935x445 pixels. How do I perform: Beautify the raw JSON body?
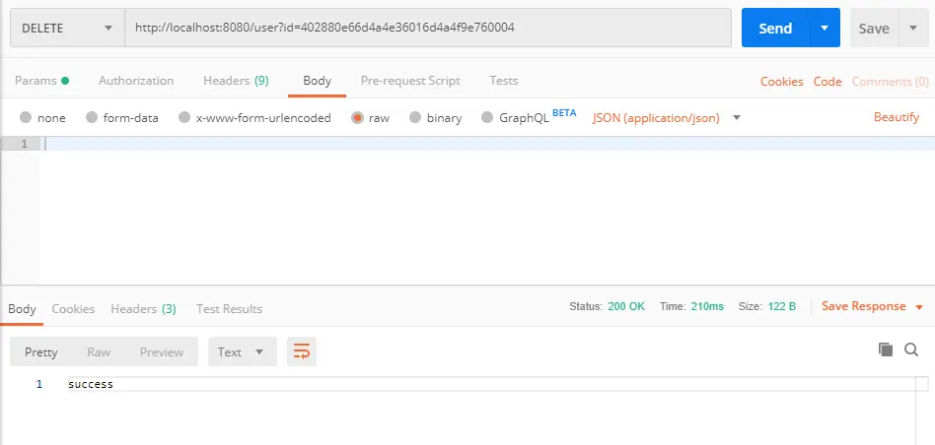(x=897, y=116)
